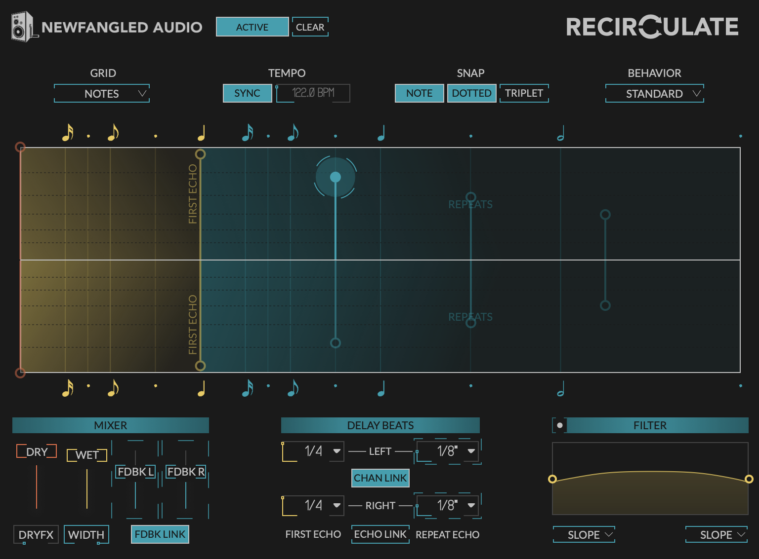Click the yellow sixteenth note icon below the grid
The width and height of the screenshot is (759, 559).
68,388
